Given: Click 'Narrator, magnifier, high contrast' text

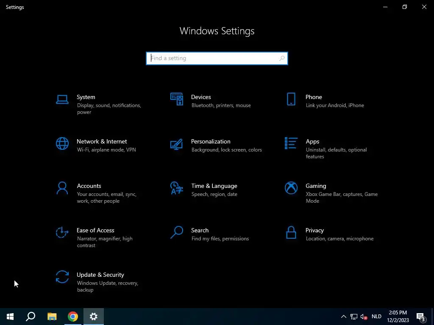Looking at the screenshot, I should (x=105, y=242).
